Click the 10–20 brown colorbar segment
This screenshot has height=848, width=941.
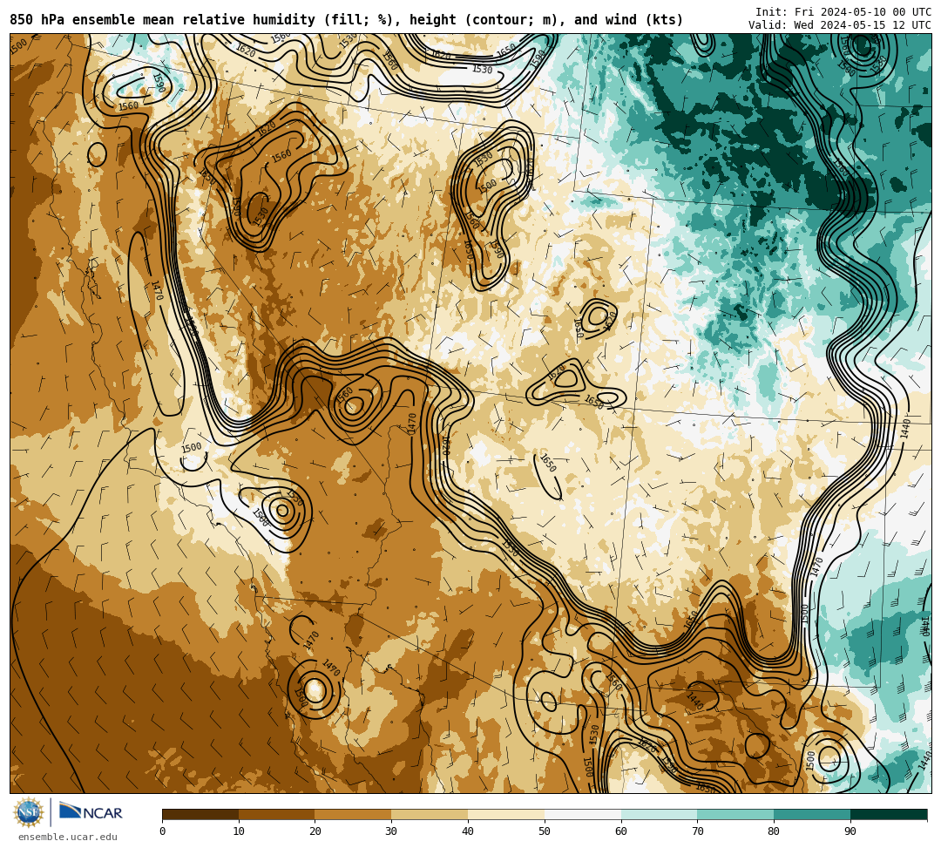277,814
